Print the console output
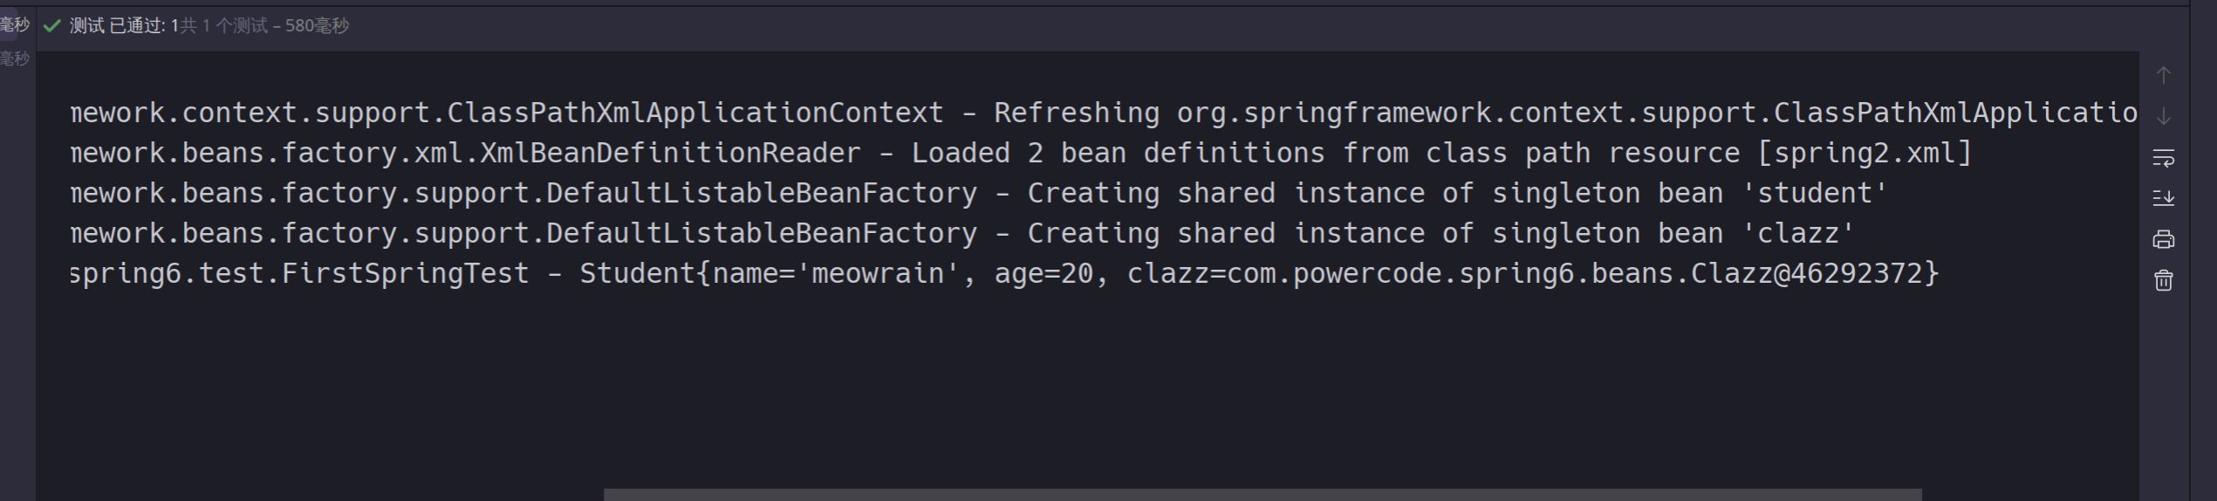This screenshot has width=2217, height=501. (x=2163, y=239)
